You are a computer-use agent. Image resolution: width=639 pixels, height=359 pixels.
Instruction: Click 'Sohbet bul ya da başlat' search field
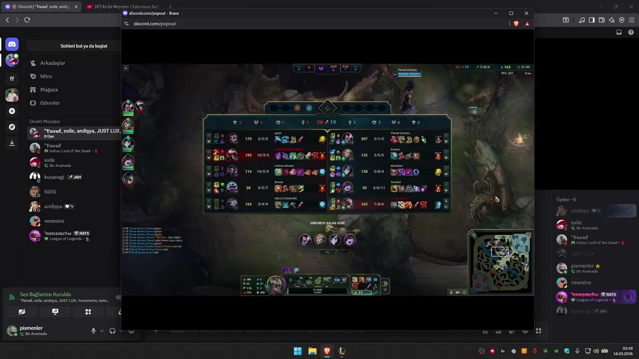tap(74, 46)
